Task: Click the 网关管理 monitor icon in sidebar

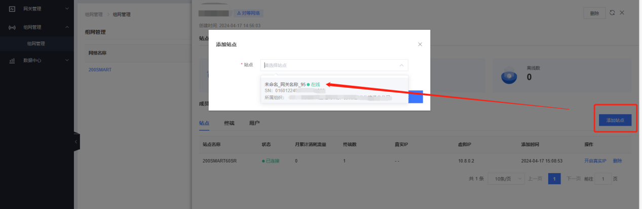Action: [12, 9]
